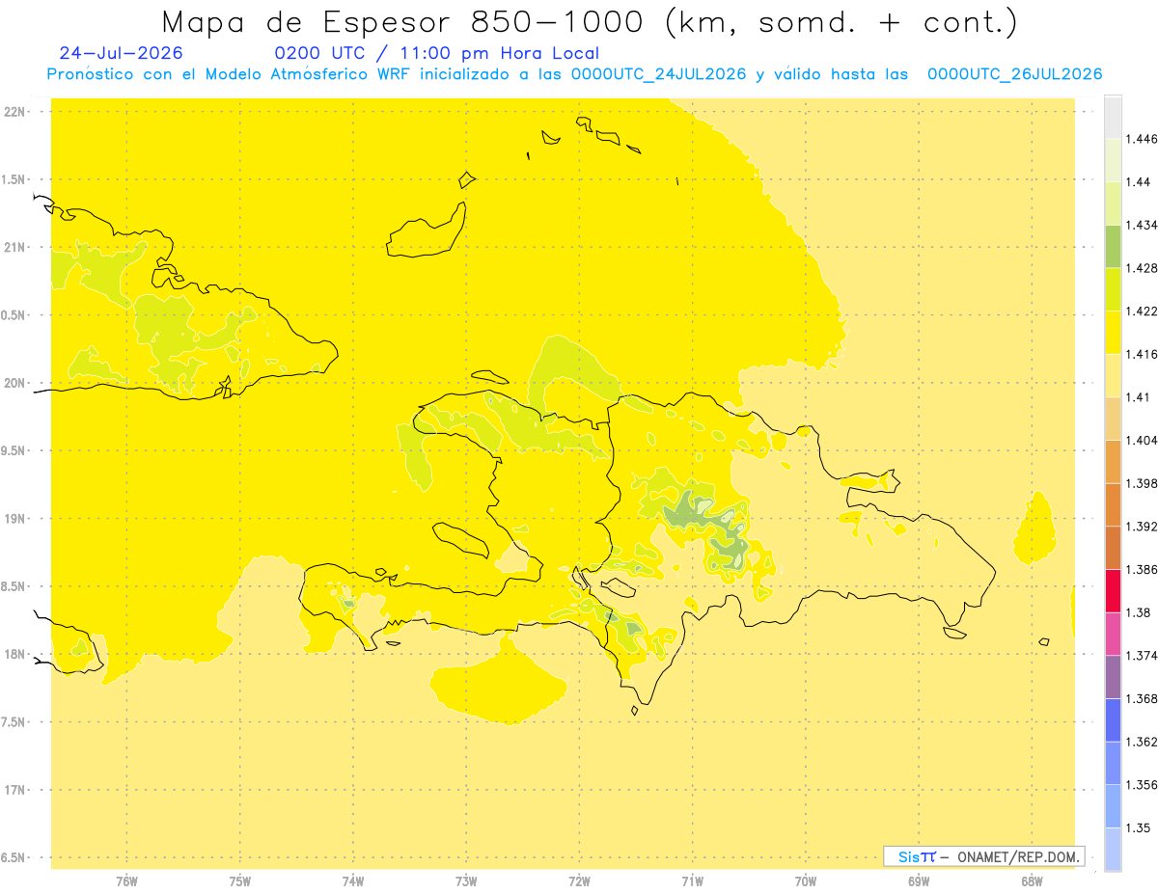Viewport: 1158px width, 894px height.
Task: Click the longitude label "72W"
Action: (579, 881)
